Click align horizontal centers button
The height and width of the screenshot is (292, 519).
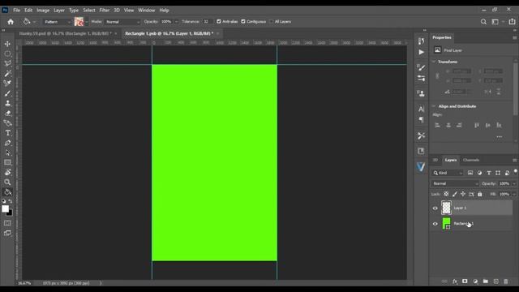[x=448, y=125]
